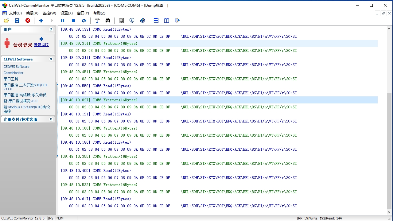
Task: Open the 监控(W) menu
Action: click(49, 13)
